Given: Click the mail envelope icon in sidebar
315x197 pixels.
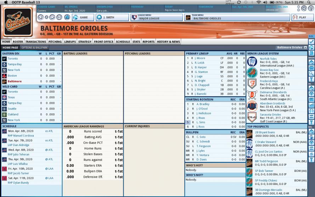Looking at the screenshot, I should pyautogui.click(x=311, y=68).
